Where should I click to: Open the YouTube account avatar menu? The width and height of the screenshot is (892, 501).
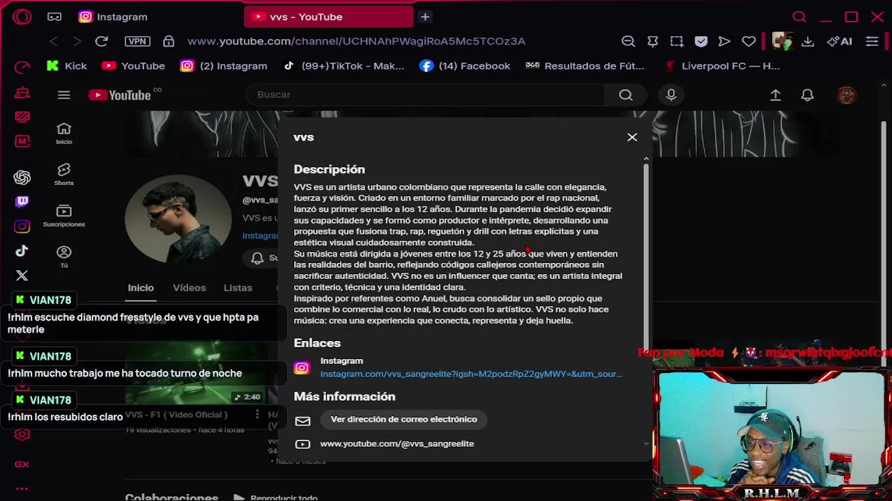847,95
